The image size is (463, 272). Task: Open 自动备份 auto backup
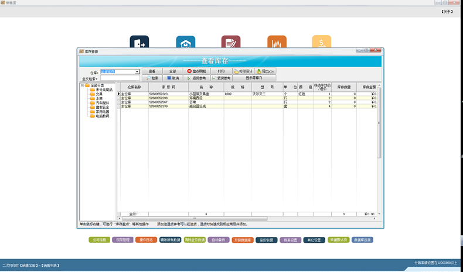[x=219, y=240]
